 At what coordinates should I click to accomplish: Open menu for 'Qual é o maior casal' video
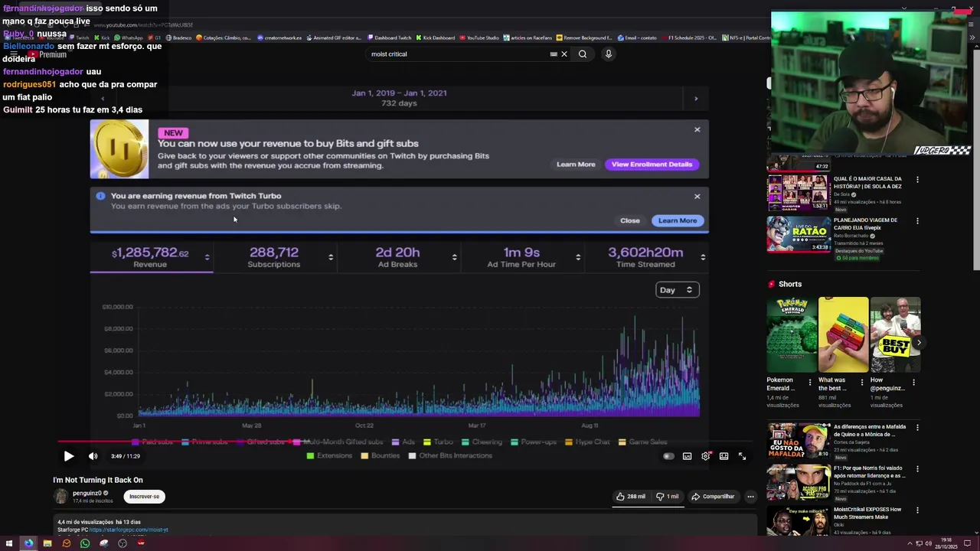point(917,180)
